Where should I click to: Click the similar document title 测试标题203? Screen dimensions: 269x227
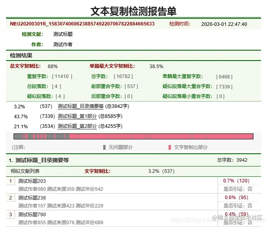32,181
